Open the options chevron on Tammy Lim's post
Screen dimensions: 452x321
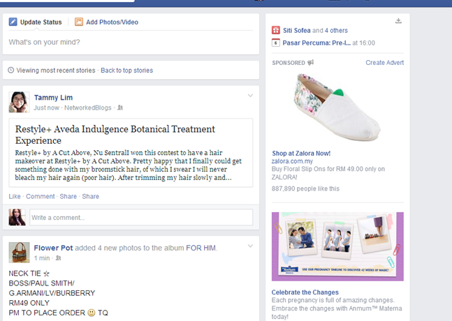coord(250,96)
